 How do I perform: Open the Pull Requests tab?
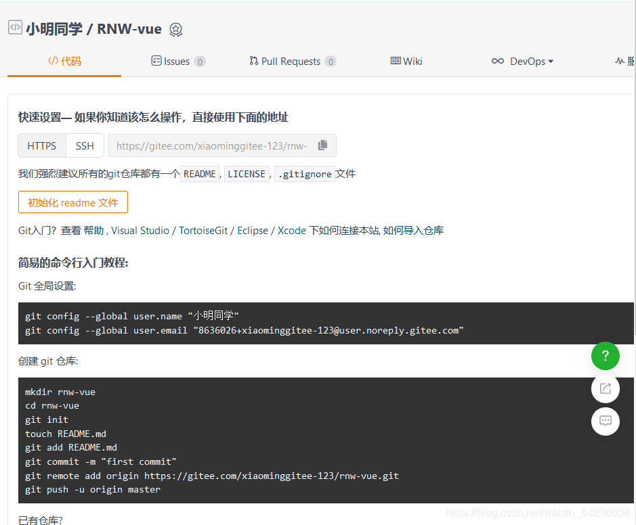click(x=293, y=61)
